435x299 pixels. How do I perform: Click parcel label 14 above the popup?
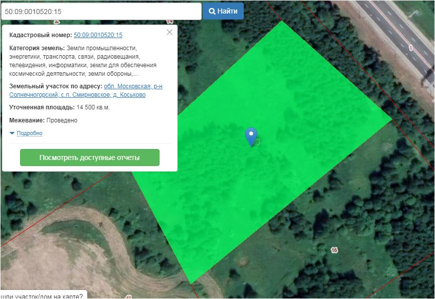[x=170, y=22]
